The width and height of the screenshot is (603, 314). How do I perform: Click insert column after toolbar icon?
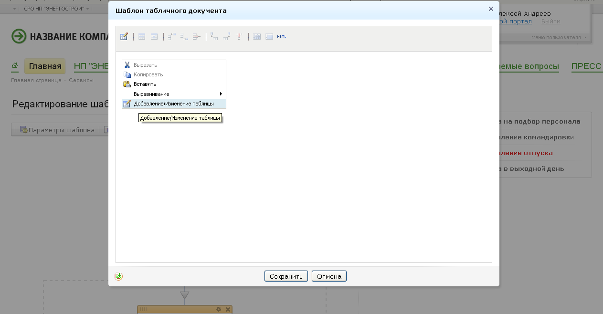tap(227, 37)
